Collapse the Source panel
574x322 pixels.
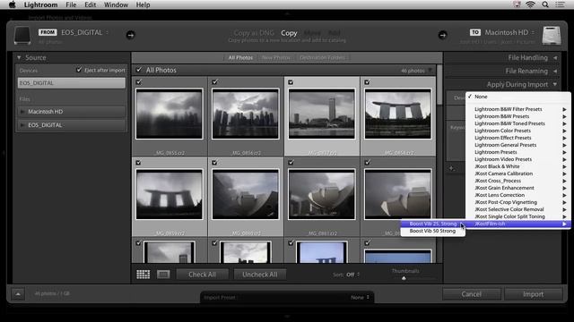[x=19, y=57]
